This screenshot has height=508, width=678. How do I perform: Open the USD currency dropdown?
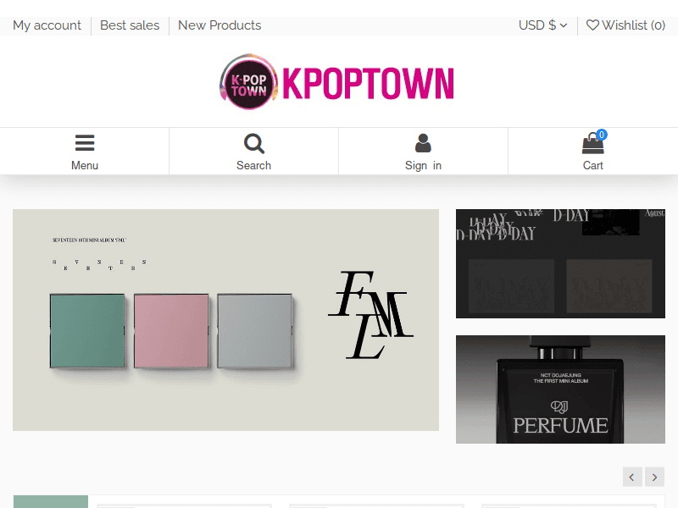coord(542,25)
